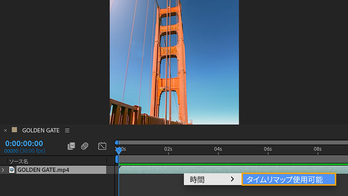This screenshot has width=348, height=196.
Task: Click the time navigator bar above the ruler
Action: (233, 143)
